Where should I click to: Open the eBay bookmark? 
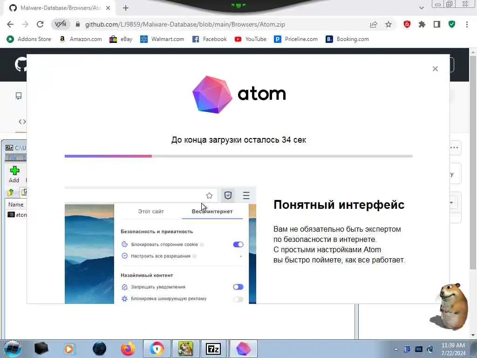pyautogui.click(x=121, y=39)
